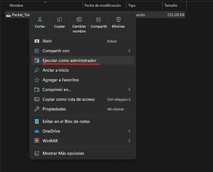The width and height of the screenshot is (213, 172).
Task: Select Abrir from the context menu
Action: pos(47,41)
